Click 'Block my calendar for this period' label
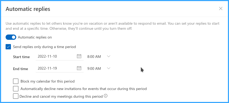 point(47,81)
